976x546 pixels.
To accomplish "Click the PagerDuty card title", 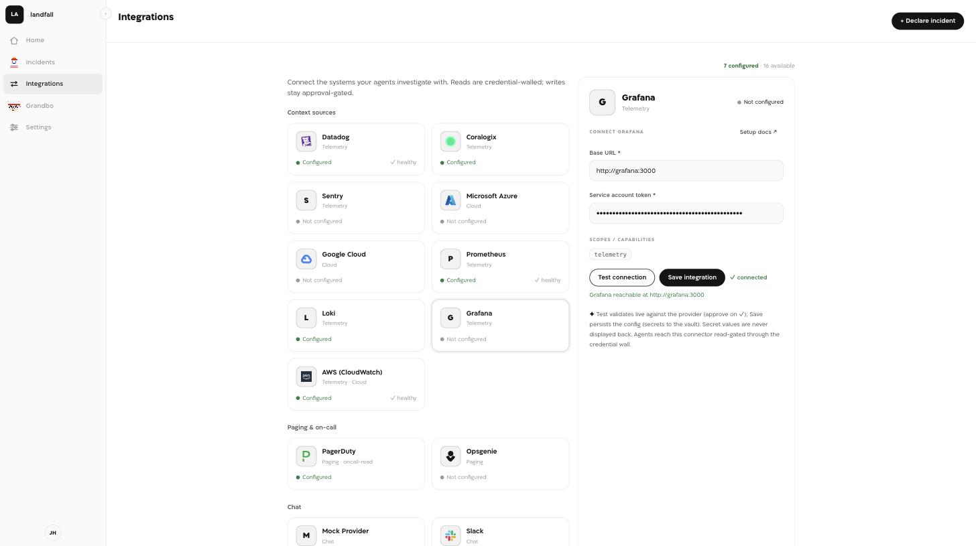I will click(x=339, y=452).
